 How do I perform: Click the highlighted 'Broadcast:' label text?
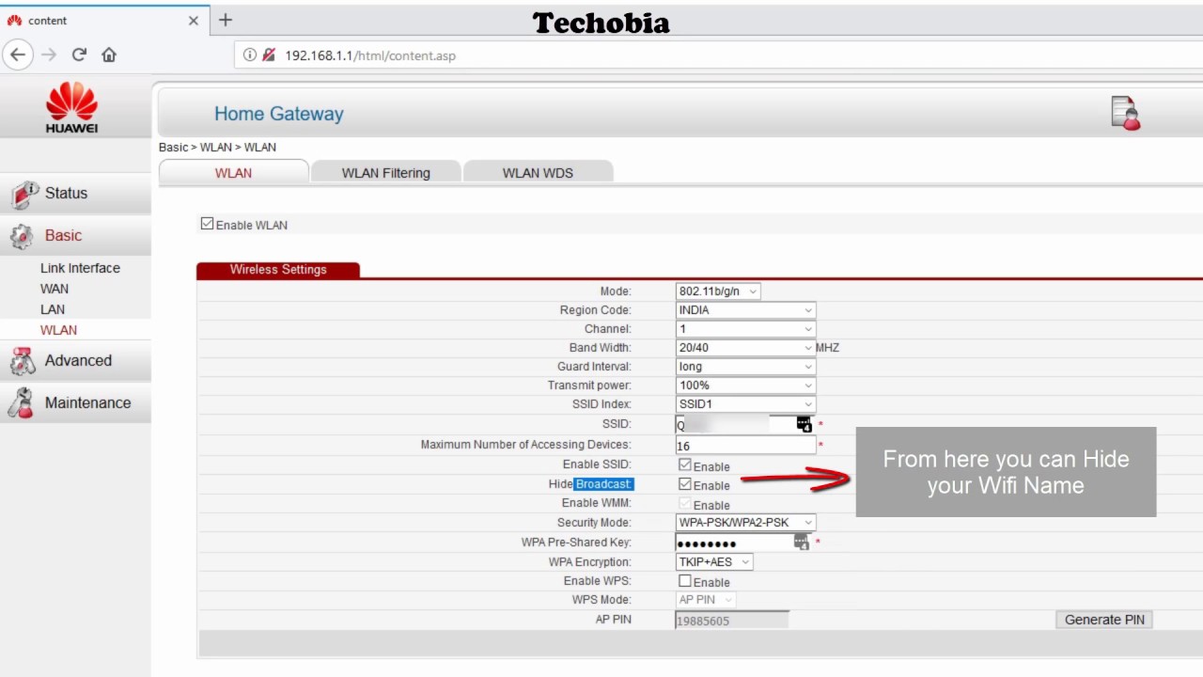coord(604,484)
